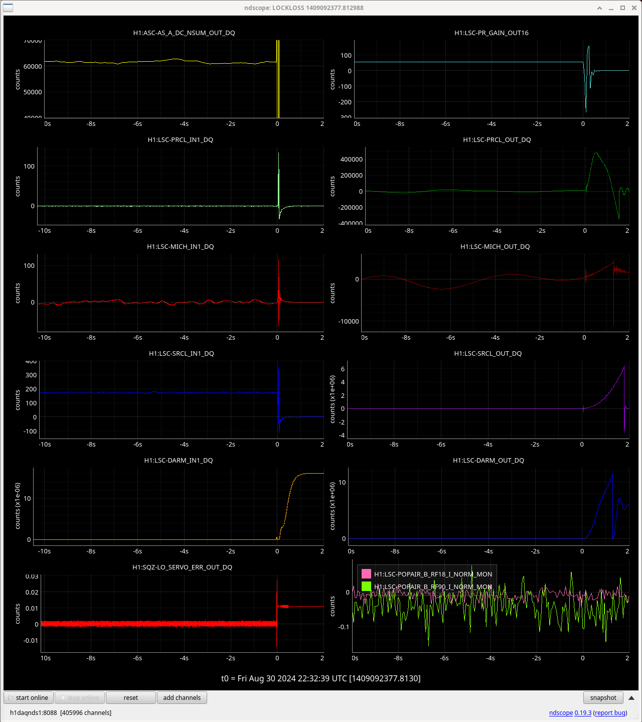Screen dimensions: 642x722
Task: Click plot title H1:LSC-SRCL_IN1_DQ
Action: tap(182, 353)
